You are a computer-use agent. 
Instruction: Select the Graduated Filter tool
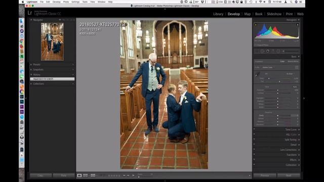pos(273,51)
